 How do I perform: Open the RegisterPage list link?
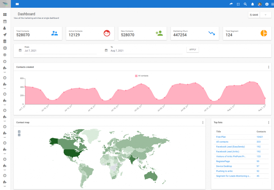(223, 161)
